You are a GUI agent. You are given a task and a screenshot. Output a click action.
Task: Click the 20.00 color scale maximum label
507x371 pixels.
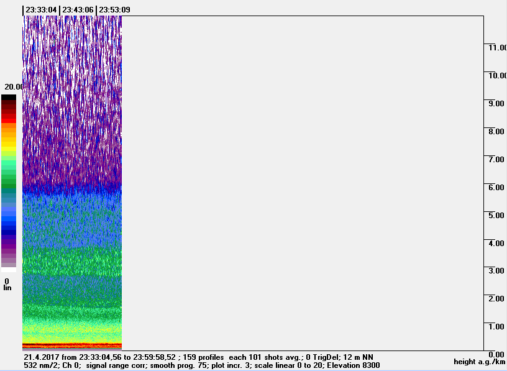pyautogui.click(x=13, y=87)
